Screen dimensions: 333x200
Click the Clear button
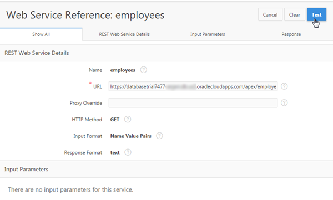click(x=295, y=14)
